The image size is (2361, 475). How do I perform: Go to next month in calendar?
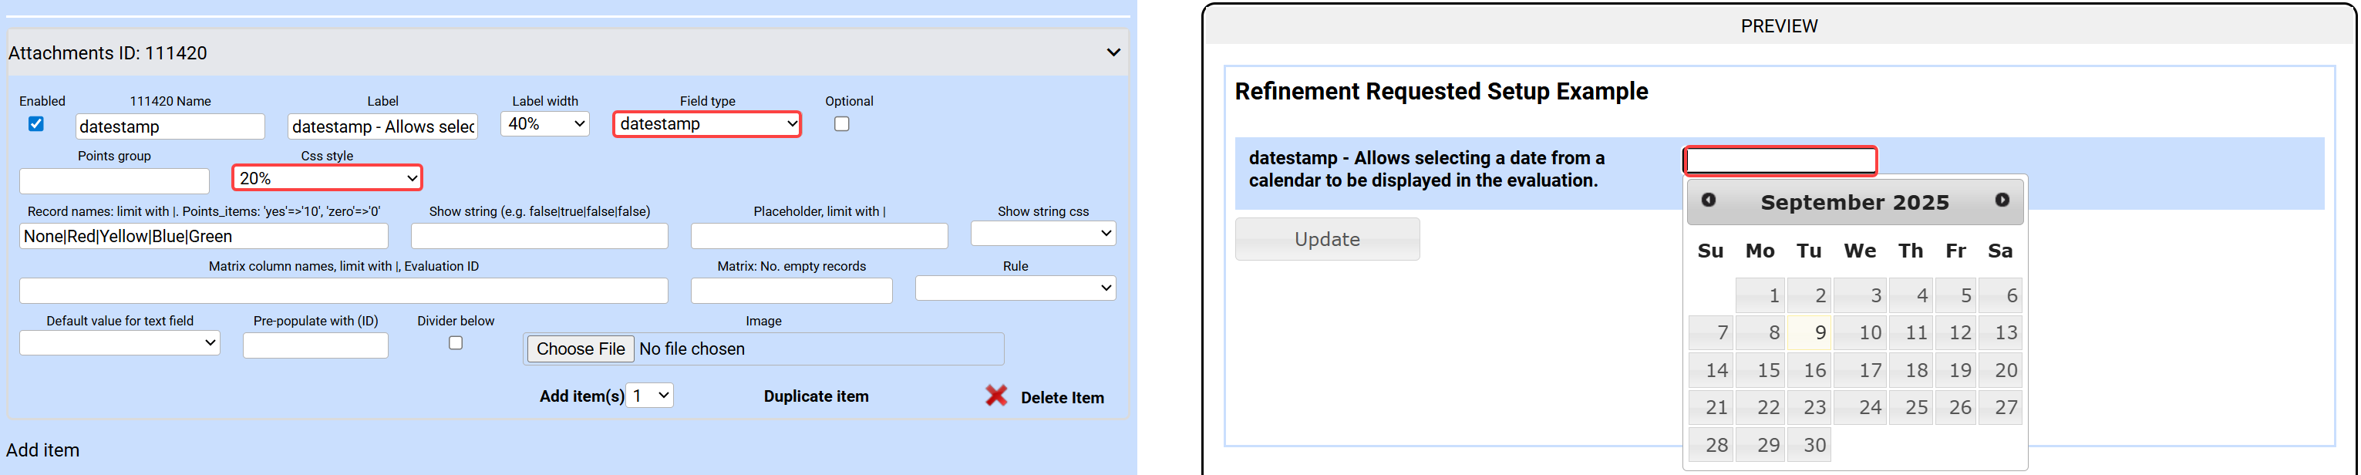click(x=2002, y=200)
